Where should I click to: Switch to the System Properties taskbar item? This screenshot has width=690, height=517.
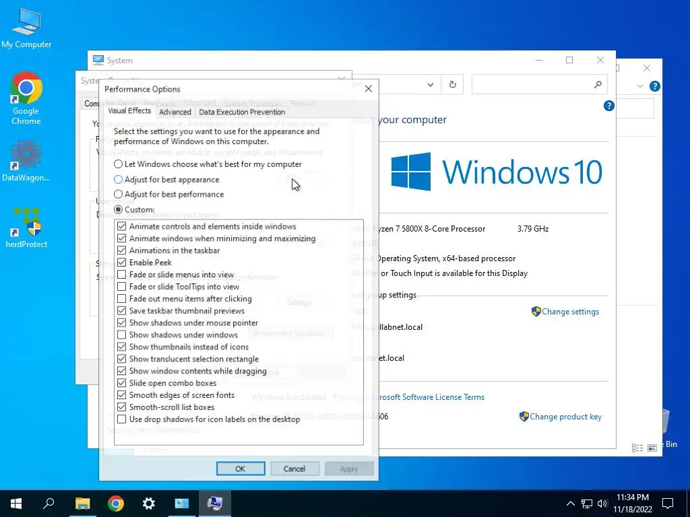215,504
